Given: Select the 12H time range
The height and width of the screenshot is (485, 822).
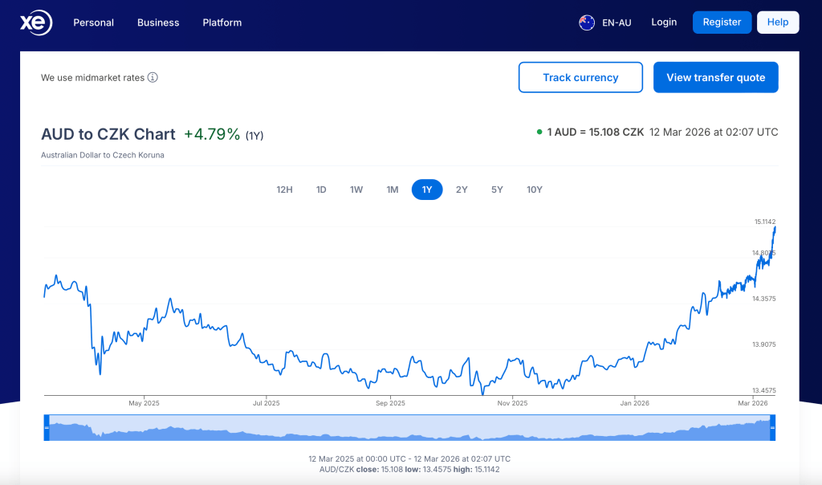Looking at the screenshot, I should pyautogui.click(x=284, y=190).
